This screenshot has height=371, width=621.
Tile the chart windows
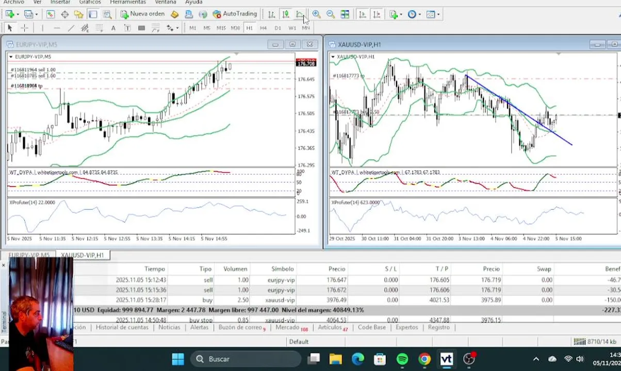(345, 14)
